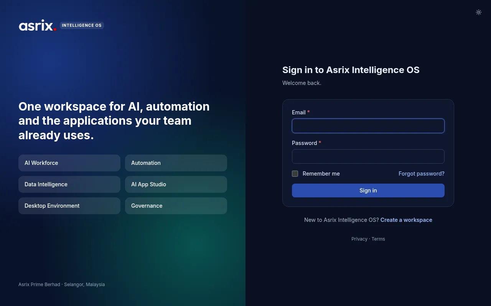Select the Data Intelligence feature card

[69, 184]
